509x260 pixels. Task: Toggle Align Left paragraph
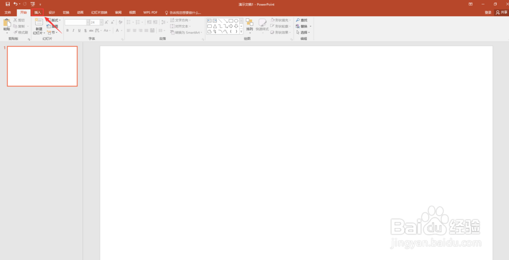pos(129,30)
